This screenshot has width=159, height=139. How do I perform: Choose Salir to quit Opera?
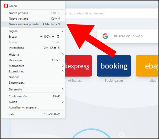click(x=33, y=114)
